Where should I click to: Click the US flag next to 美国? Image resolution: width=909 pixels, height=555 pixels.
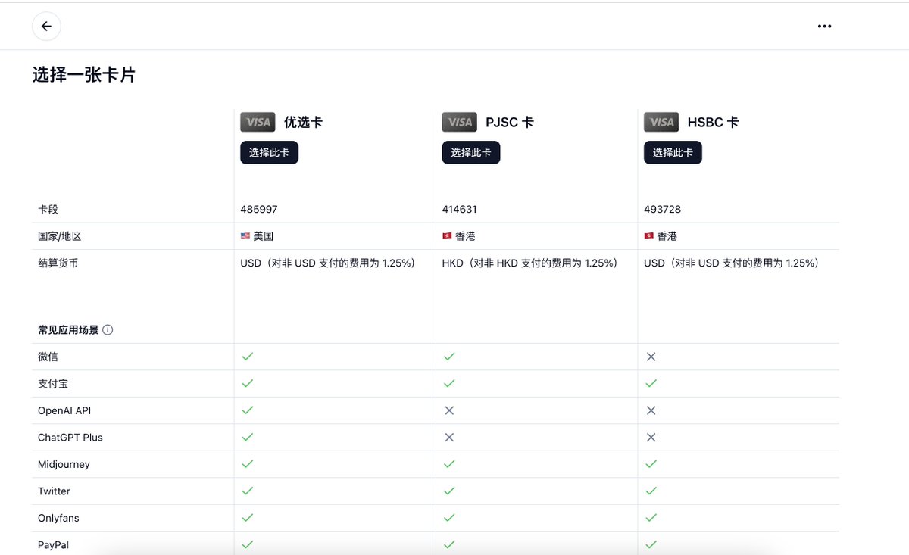tap(245, 236)
